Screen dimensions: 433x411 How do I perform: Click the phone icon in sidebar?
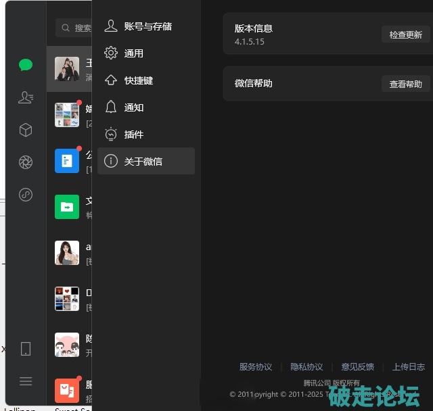click(26, 349)
